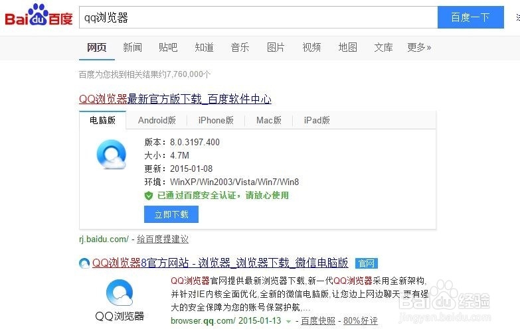Click the 官网 badge
Viewport: 520px width, 335px height.
[366, 263]
